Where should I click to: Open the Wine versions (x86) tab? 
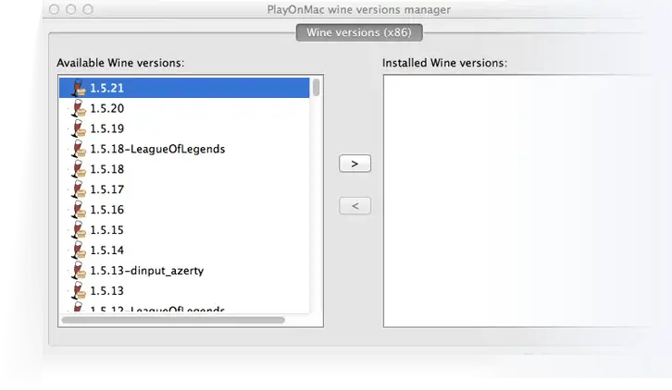[x=359, y=32]
